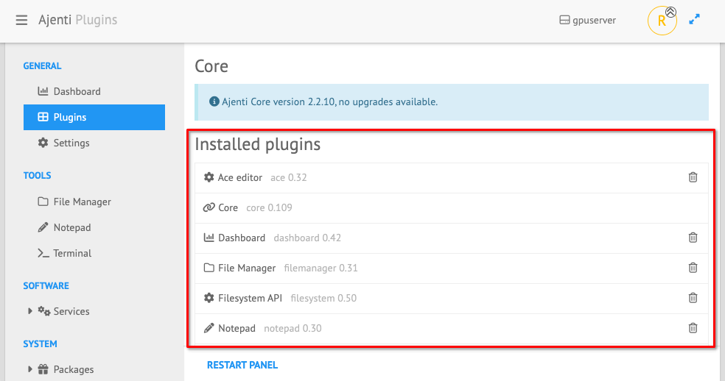The height and width of the screenshot is (381, 725).
Task: Click the gpuserver host label
Action: pyautogui.click(x=588, y=21)
